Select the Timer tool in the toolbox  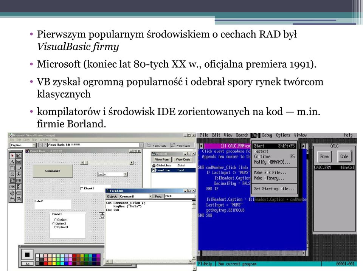[x=12, y=193]
